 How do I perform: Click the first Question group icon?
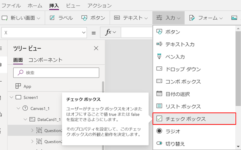[x=39, y=130]
